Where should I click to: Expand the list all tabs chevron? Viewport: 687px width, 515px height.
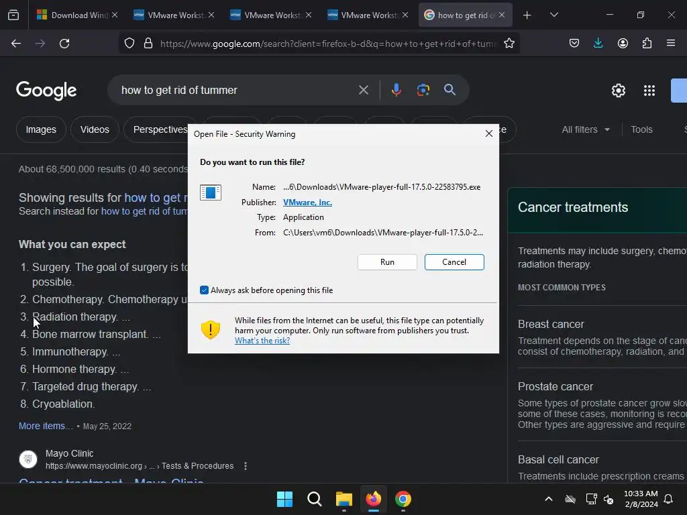(x=553, y=15)
